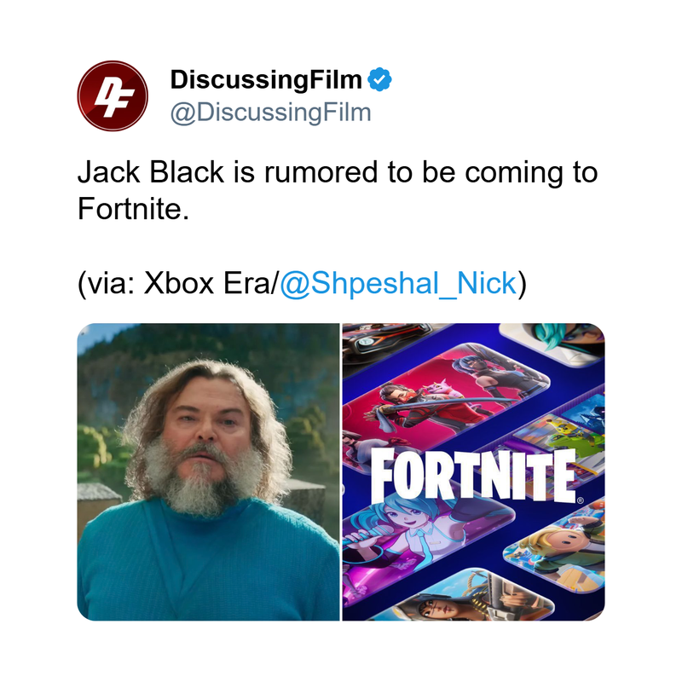Follow the @Shpeshal_Nick mention link
The image size is (682, 682).
(x=398, y=283)
